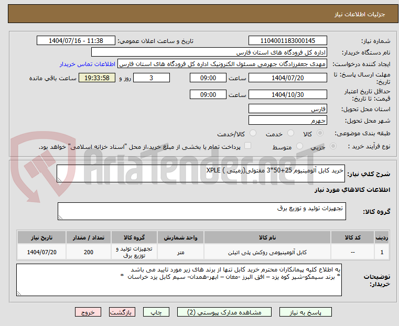Click the شرح کلی نیاز text area
This screenshot has height=326, width=399.
pyautogui.click(x=201, y=173)
